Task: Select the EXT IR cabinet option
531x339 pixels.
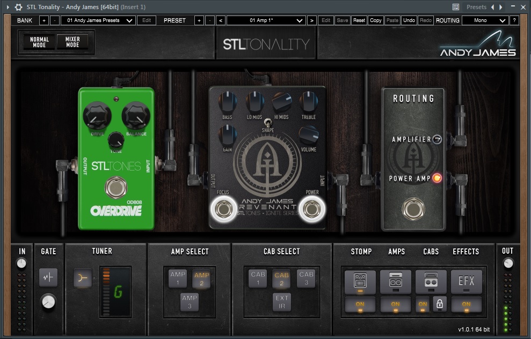Action: pyautogui.click(x=282, y=302)
